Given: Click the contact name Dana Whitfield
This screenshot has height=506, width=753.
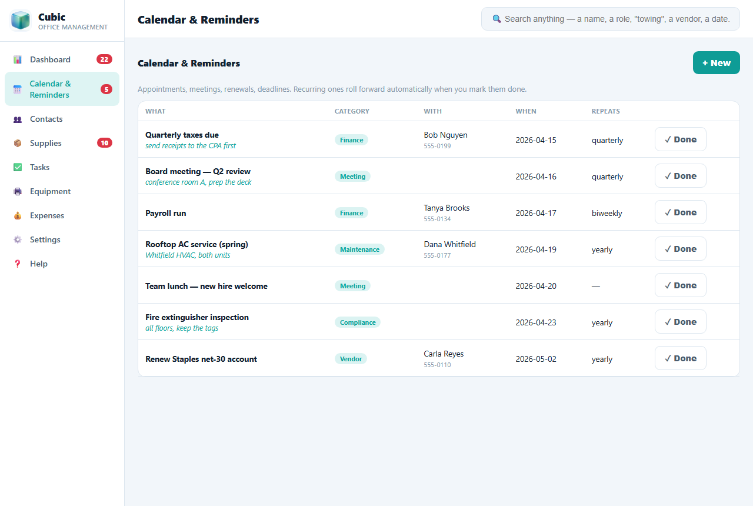Looking at the screenshot, I should coord(449,244).
